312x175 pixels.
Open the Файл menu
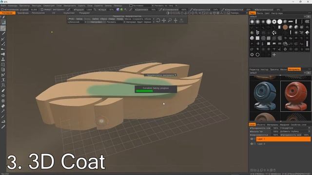pos(3,6)
